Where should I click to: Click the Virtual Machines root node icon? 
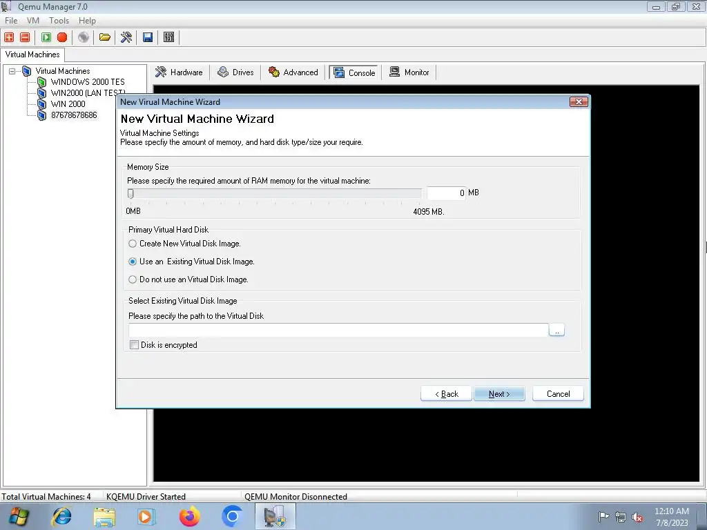(x=27, y=71)
